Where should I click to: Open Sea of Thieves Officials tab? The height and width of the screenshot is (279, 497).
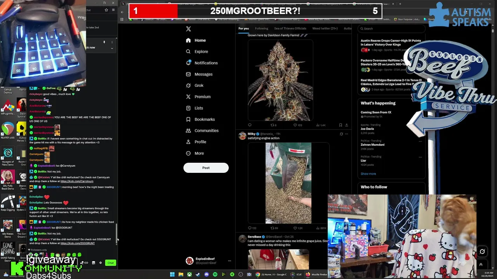click(x=290, y=28)
